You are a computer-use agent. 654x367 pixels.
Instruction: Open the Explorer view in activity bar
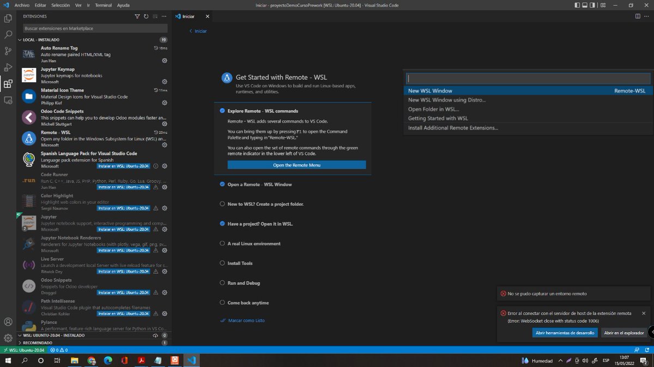pyautogui.click(x=8, y=18)
